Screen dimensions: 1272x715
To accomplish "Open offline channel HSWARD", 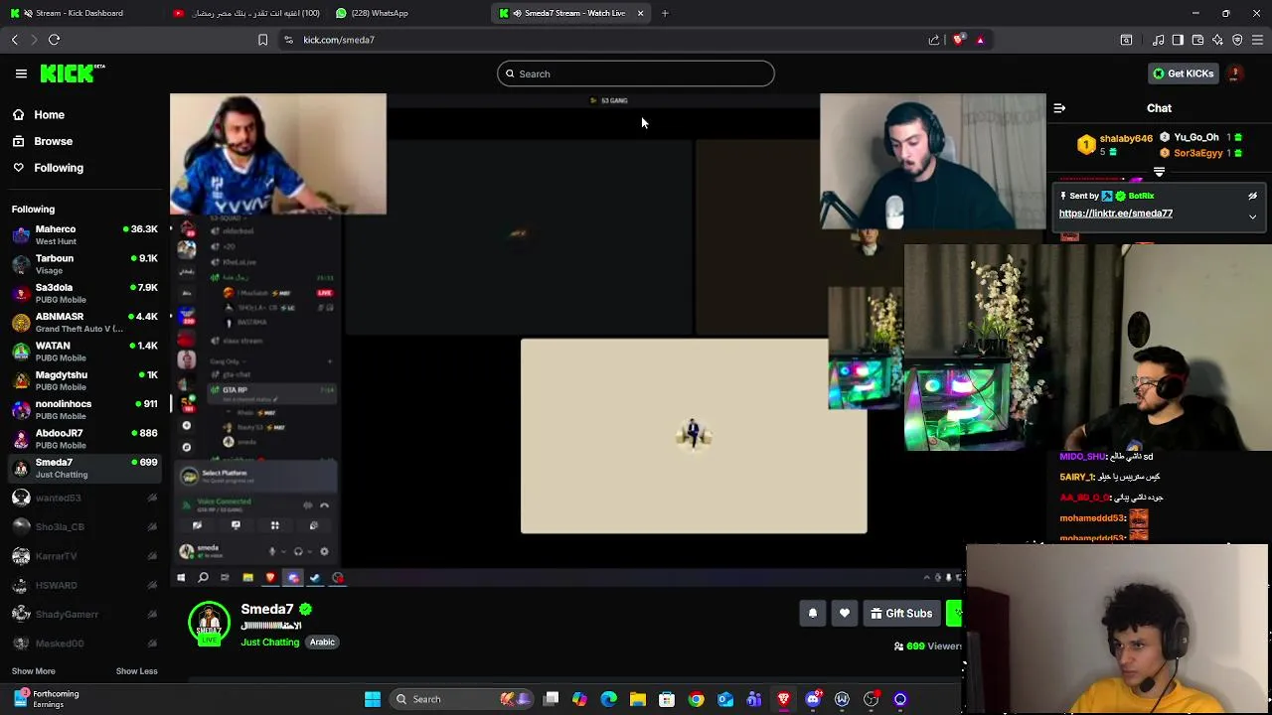I will click(84, 585).
